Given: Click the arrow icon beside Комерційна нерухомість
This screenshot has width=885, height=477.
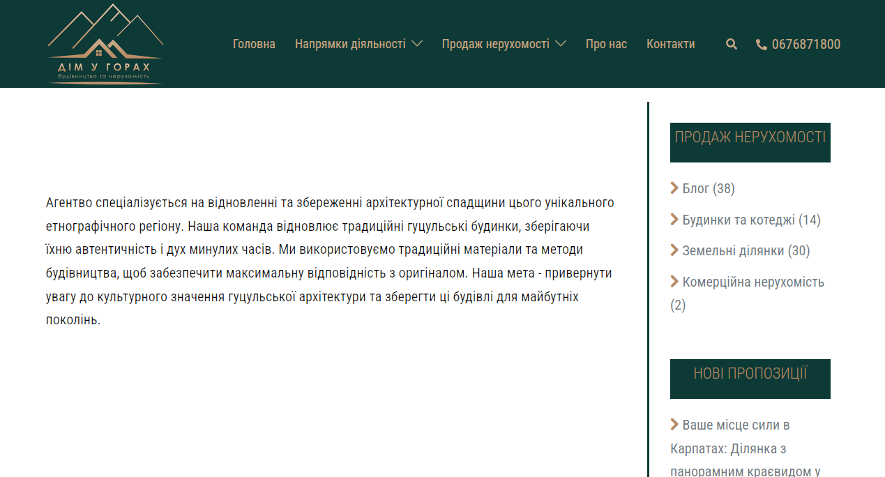Looking at the screenshot, I should (x=674, y=281).
